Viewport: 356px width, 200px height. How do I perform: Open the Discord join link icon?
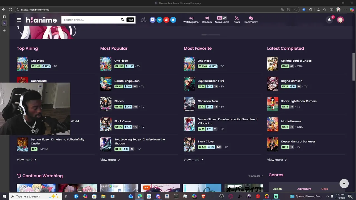coord(152,20)
